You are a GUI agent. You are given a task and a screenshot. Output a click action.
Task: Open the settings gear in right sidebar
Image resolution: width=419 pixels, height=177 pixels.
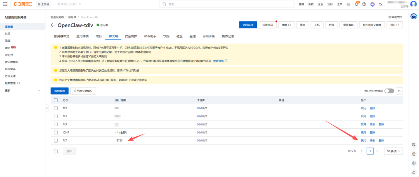(x=414, y=163)
